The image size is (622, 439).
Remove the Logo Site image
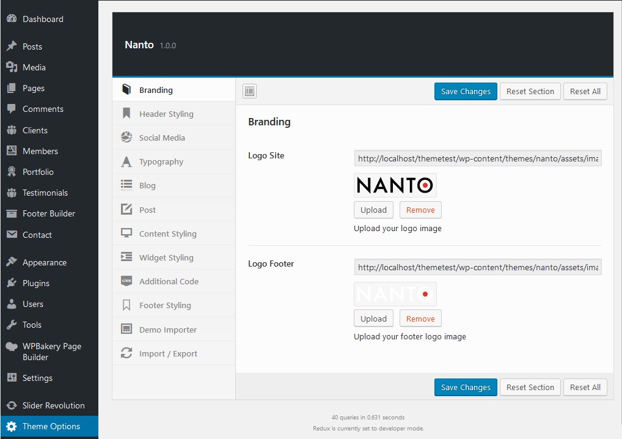pyautogui.click(x=420, y=210)
